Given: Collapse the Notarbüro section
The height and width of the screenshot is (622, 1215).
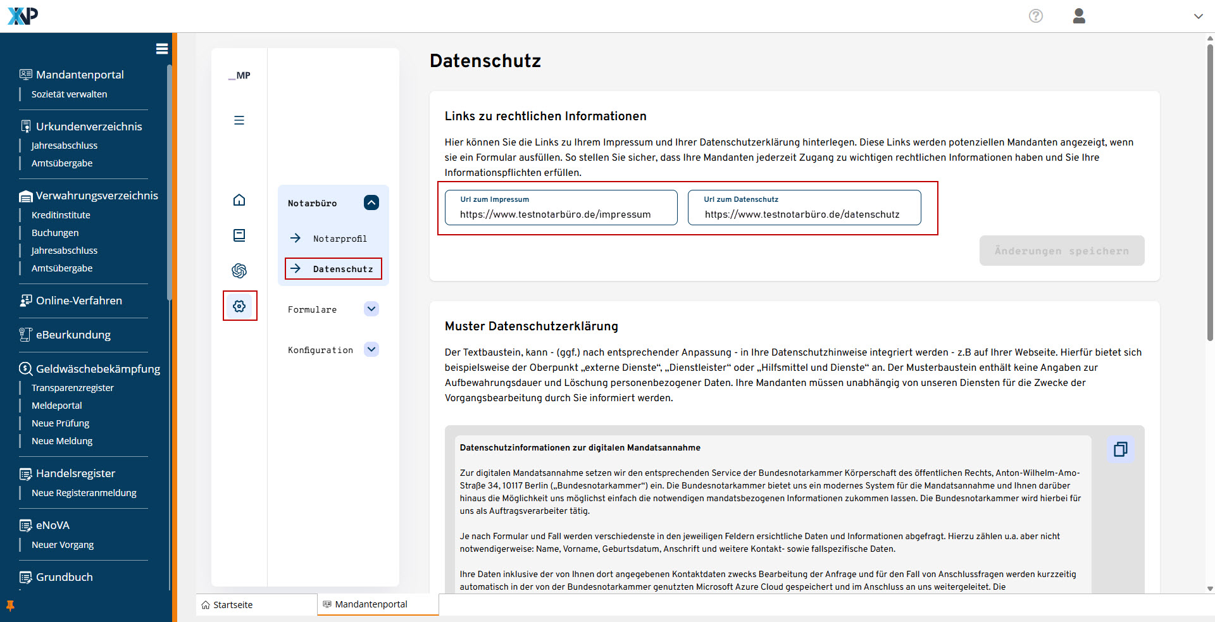Looking at the screenshot, I should [371, 202].
